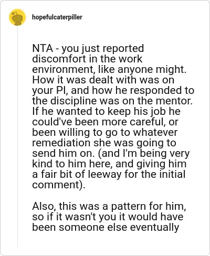
Task: Click the word "leeway" in the comment
Action: coord(104,175)
